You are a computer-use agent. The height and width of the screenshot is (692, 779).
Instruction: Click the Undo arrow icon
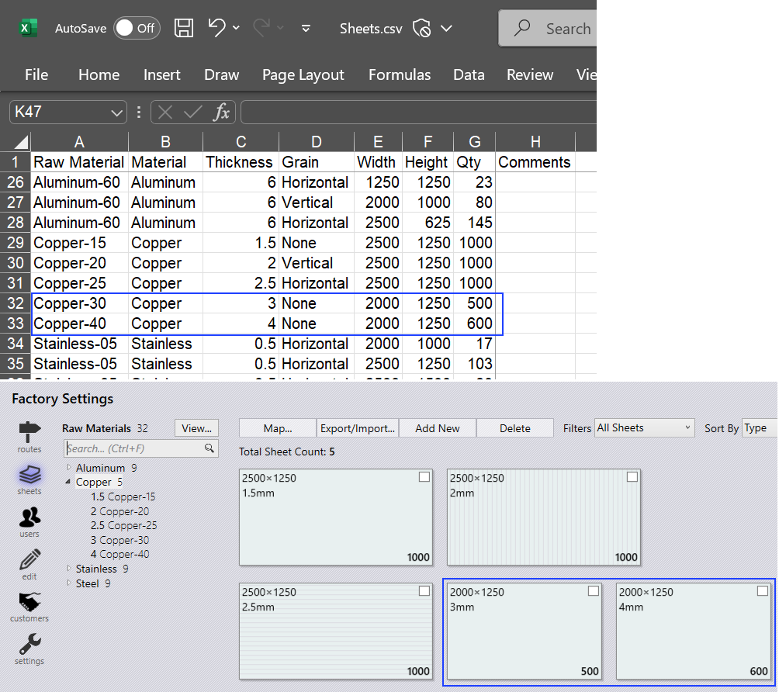tap(217, 27)
